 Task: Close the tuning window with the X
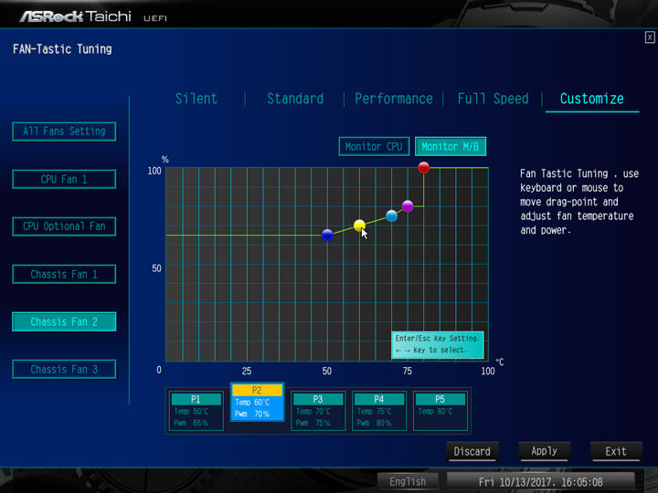[x=650, y=37]
